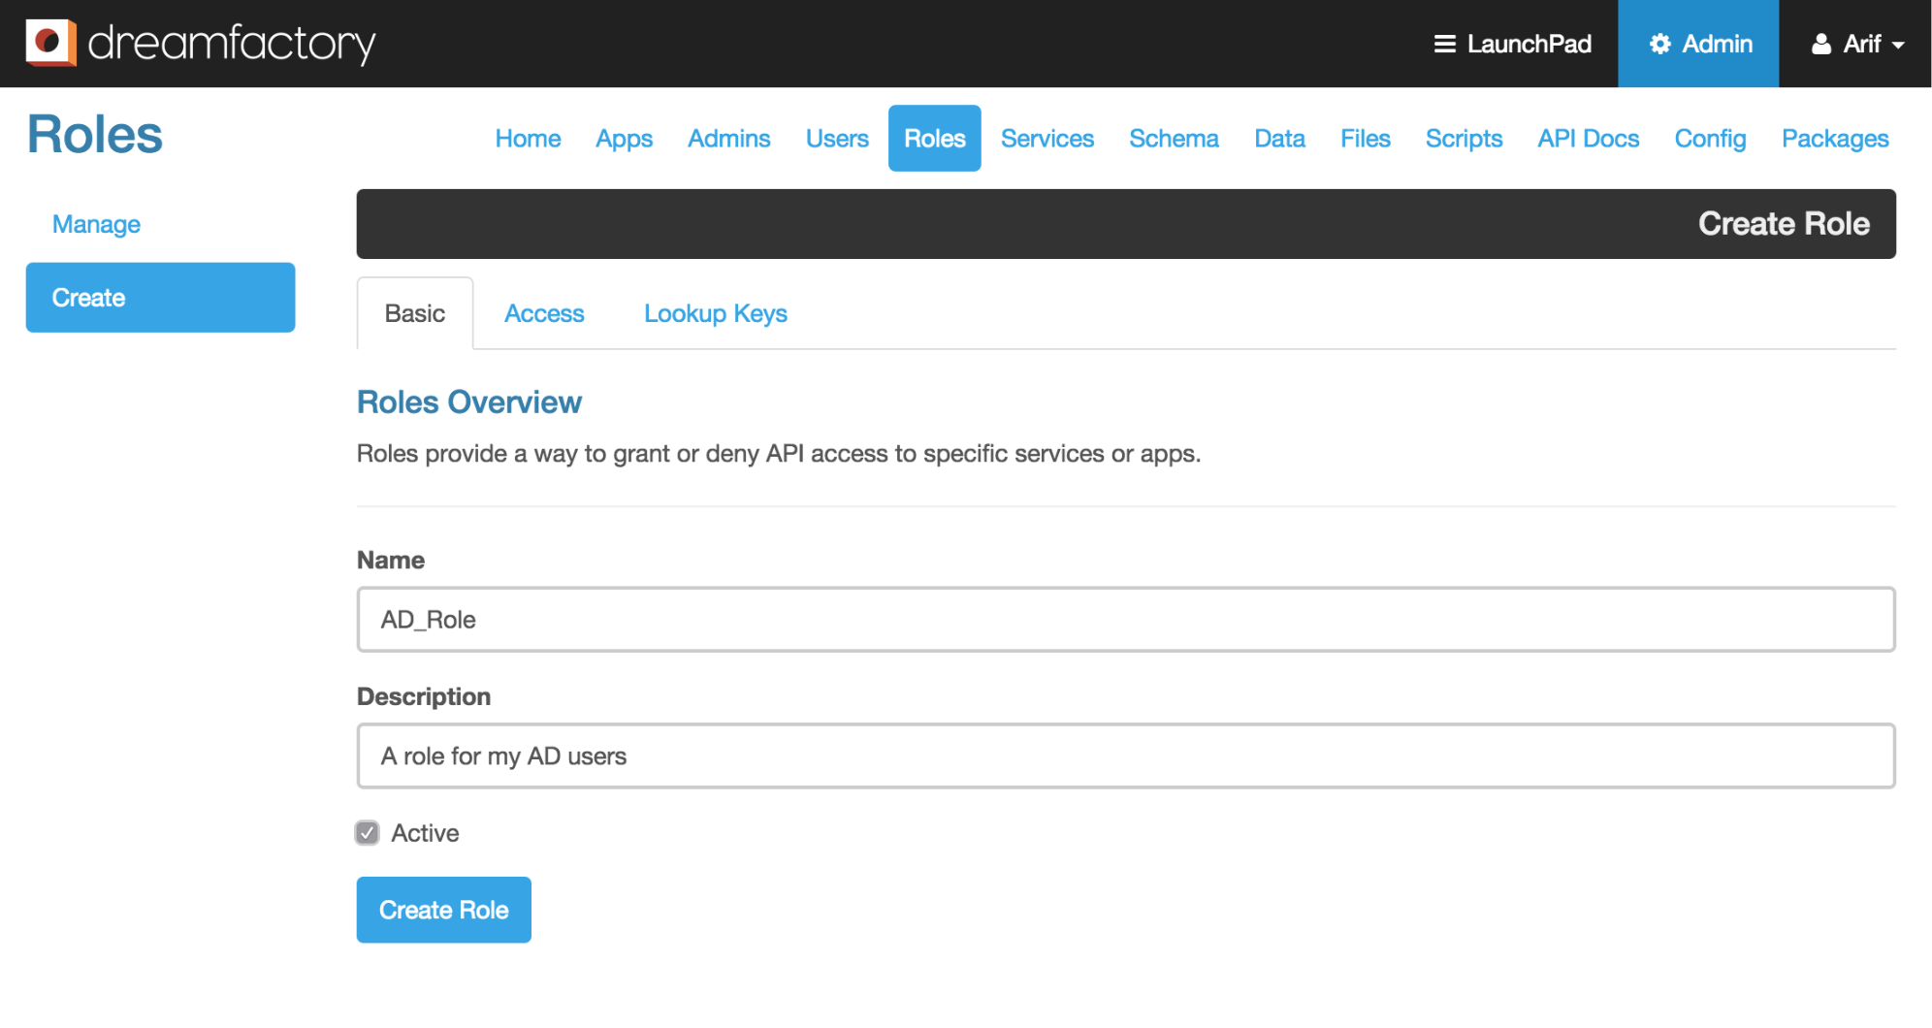Open the Lookup Keys tab
Screen dimensions: 1932x1028
pyautogui.click(x=715, y=313)
